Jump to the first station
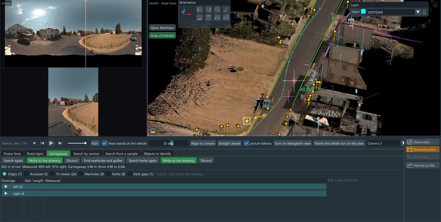Viewport: 441px width, 222px height. click(x=42, y=143)
